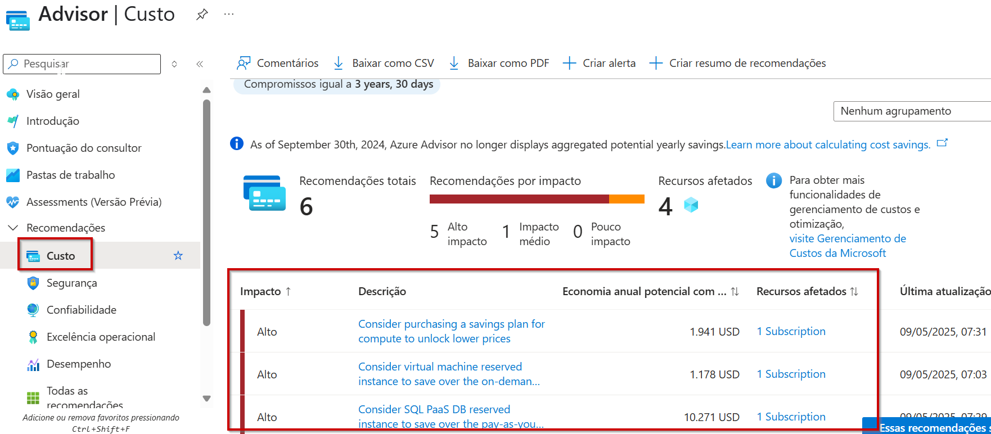
Task: Click the affected resources cube icon
Action: tap(691, 205)
